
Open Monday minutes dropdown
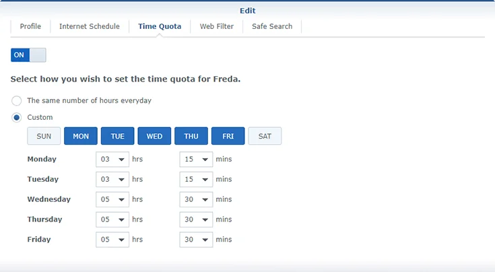(x=196, y=160)
